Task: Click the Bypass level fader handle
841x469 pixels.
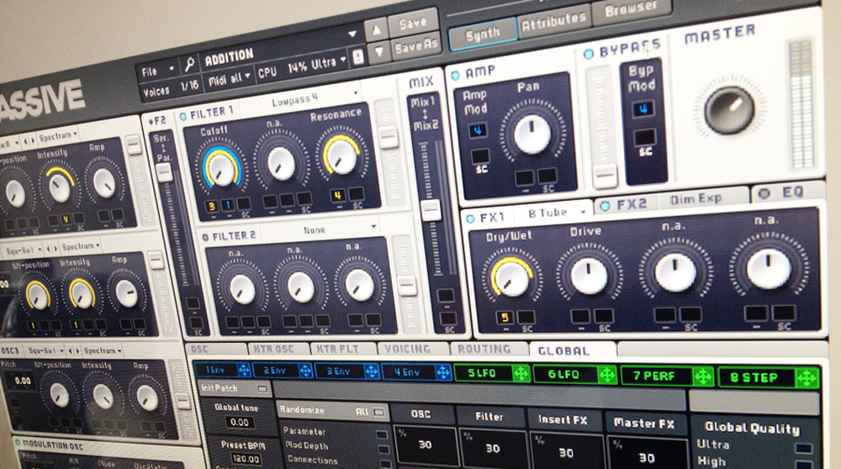Action: pyautogui.click(x=605, y=177)
